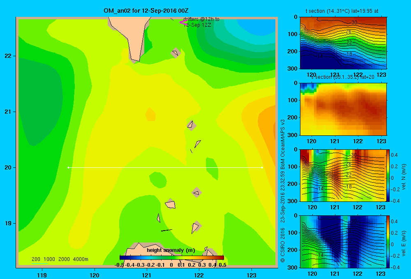Click the '30' isotherm label in temperature section

coord(354,23)
